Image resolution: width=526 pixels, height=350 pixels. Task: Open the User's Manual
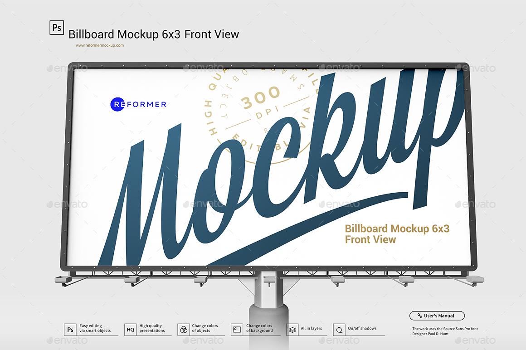tap(437, 316)
